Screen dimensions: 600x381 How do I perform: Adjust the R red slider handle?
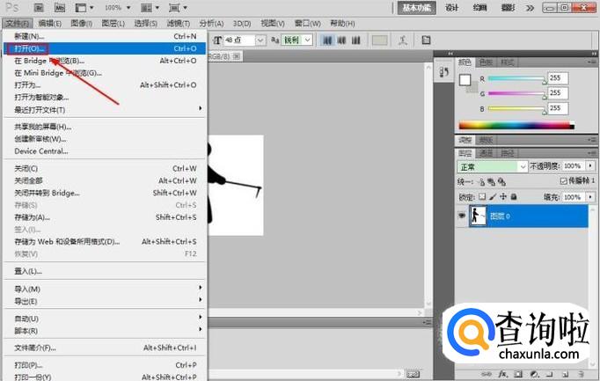click(x=545, y=81)
